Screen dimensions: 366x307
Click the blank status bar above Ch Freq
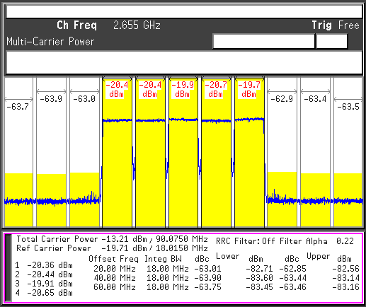coord(184,11)
